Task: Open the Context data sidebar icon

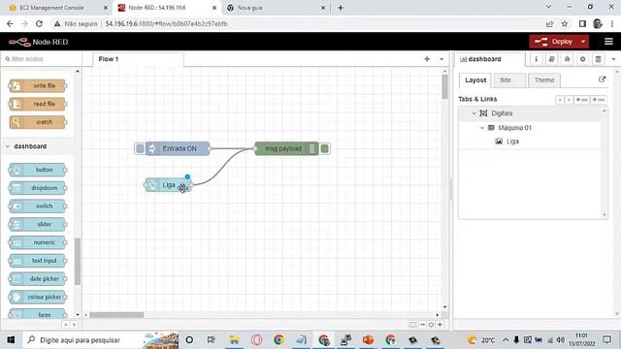Action: coord(598,59)
